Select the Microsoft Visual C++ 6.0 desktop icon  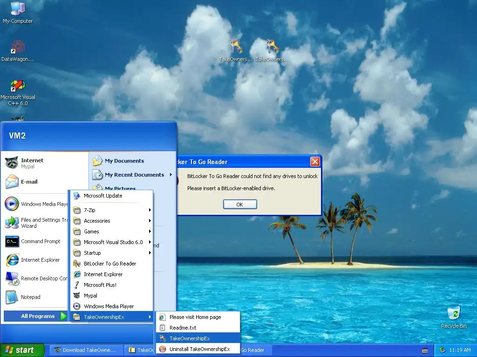[x=18, y=86]
